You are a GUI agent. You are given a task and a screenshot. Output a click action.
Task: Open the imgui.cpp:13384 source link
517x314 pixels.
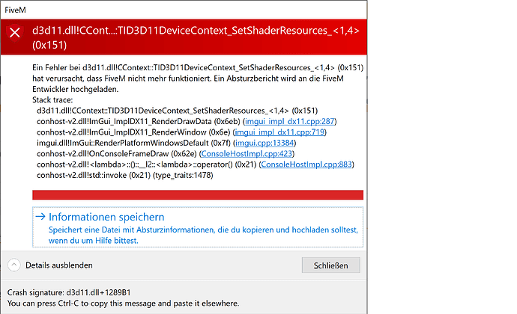[264, 144]
